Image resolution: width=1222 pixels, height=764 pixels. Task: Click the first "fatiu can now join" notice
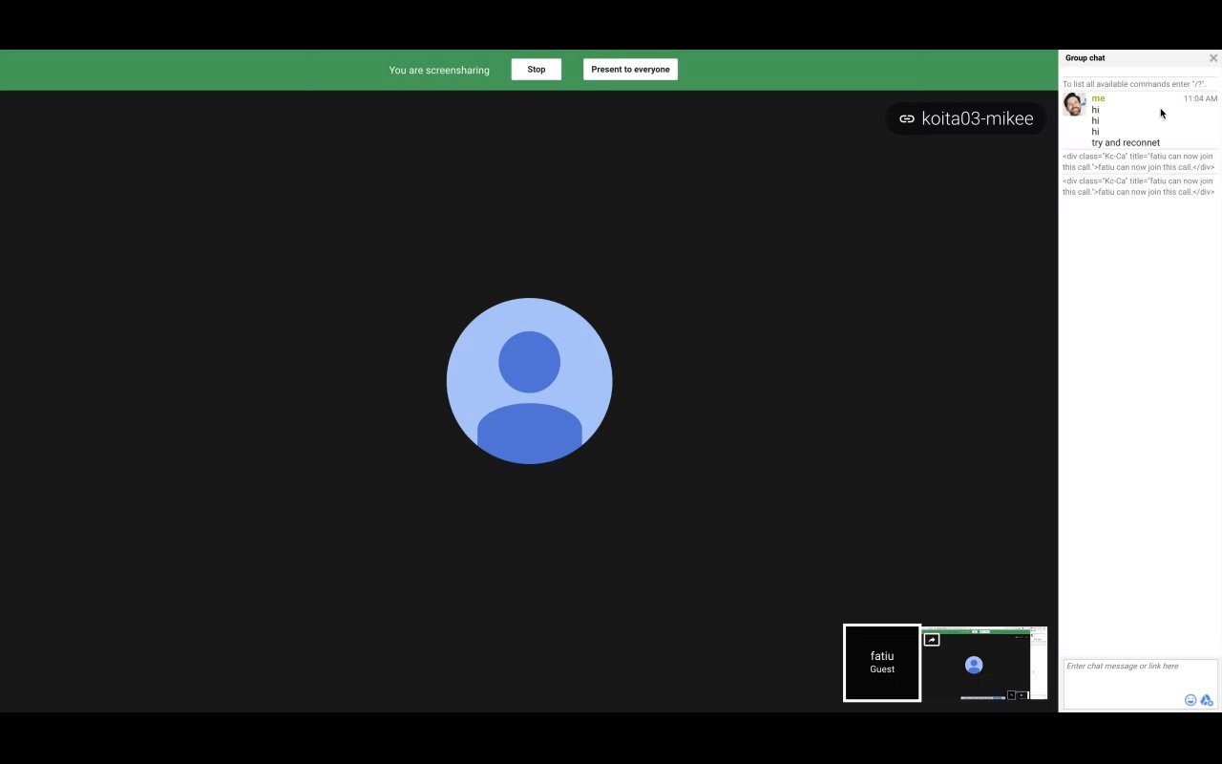[1138, 161]
